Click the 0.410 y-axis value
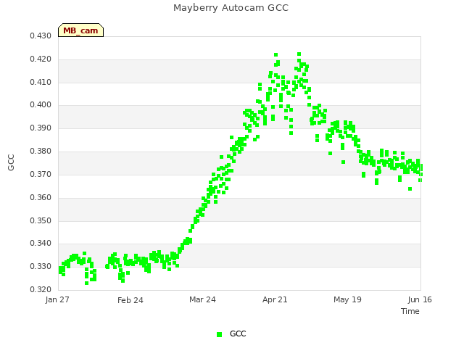Image resolution: width=464 pixels, height=348 pixels. click(41, 82)
